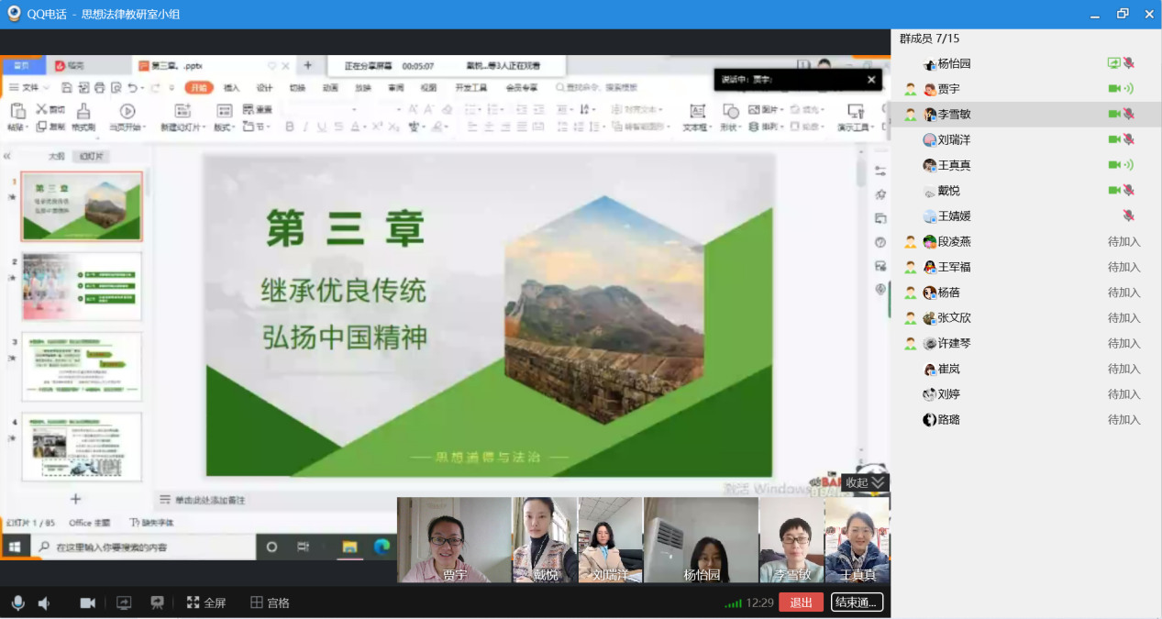Image resolution: width=1162 pixels, height=619 pixels.
Task: Click the shared taskbar search box
Action: click(144, 547)
